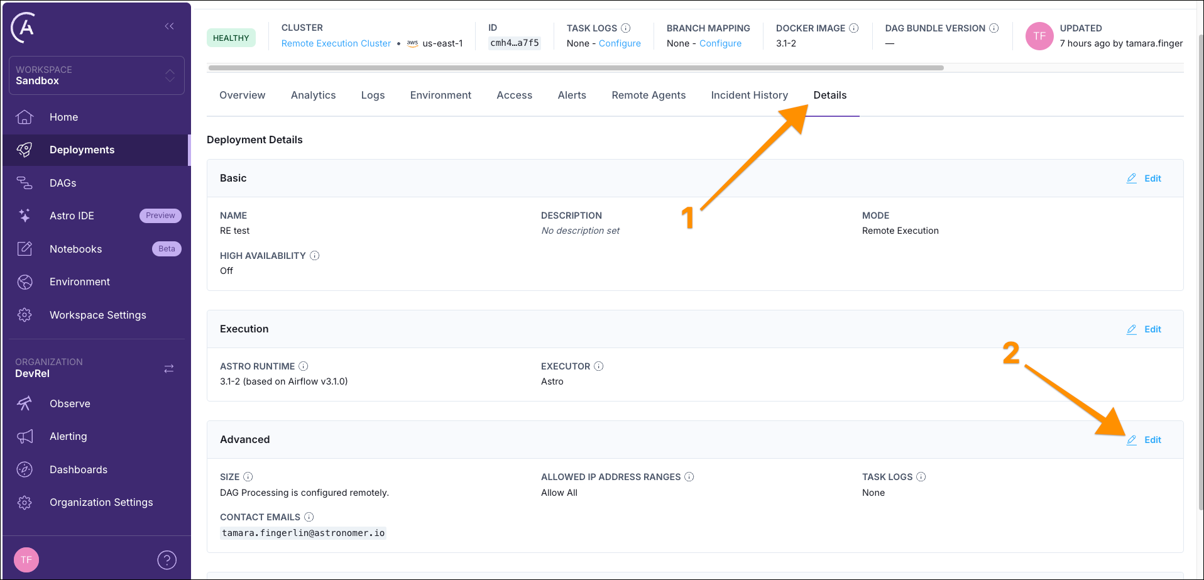The image size is (1204, 580).
Task: Open the Deployments section in sidebar
Action: point(82,150)
